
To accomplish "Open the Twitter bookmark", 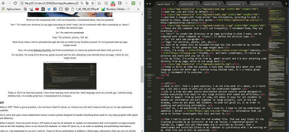I will tap(49, 9).
